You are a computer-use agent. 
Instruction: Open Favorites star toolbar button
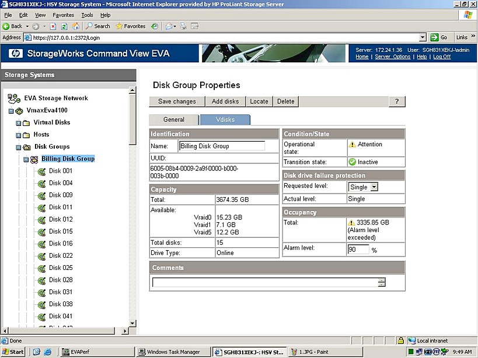(x=131, y=26)
